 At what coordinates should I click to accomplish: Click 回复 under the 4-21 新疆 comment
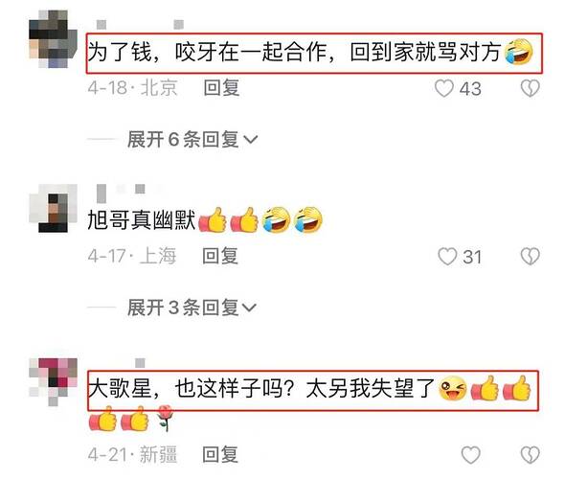(x=220, y=454)
